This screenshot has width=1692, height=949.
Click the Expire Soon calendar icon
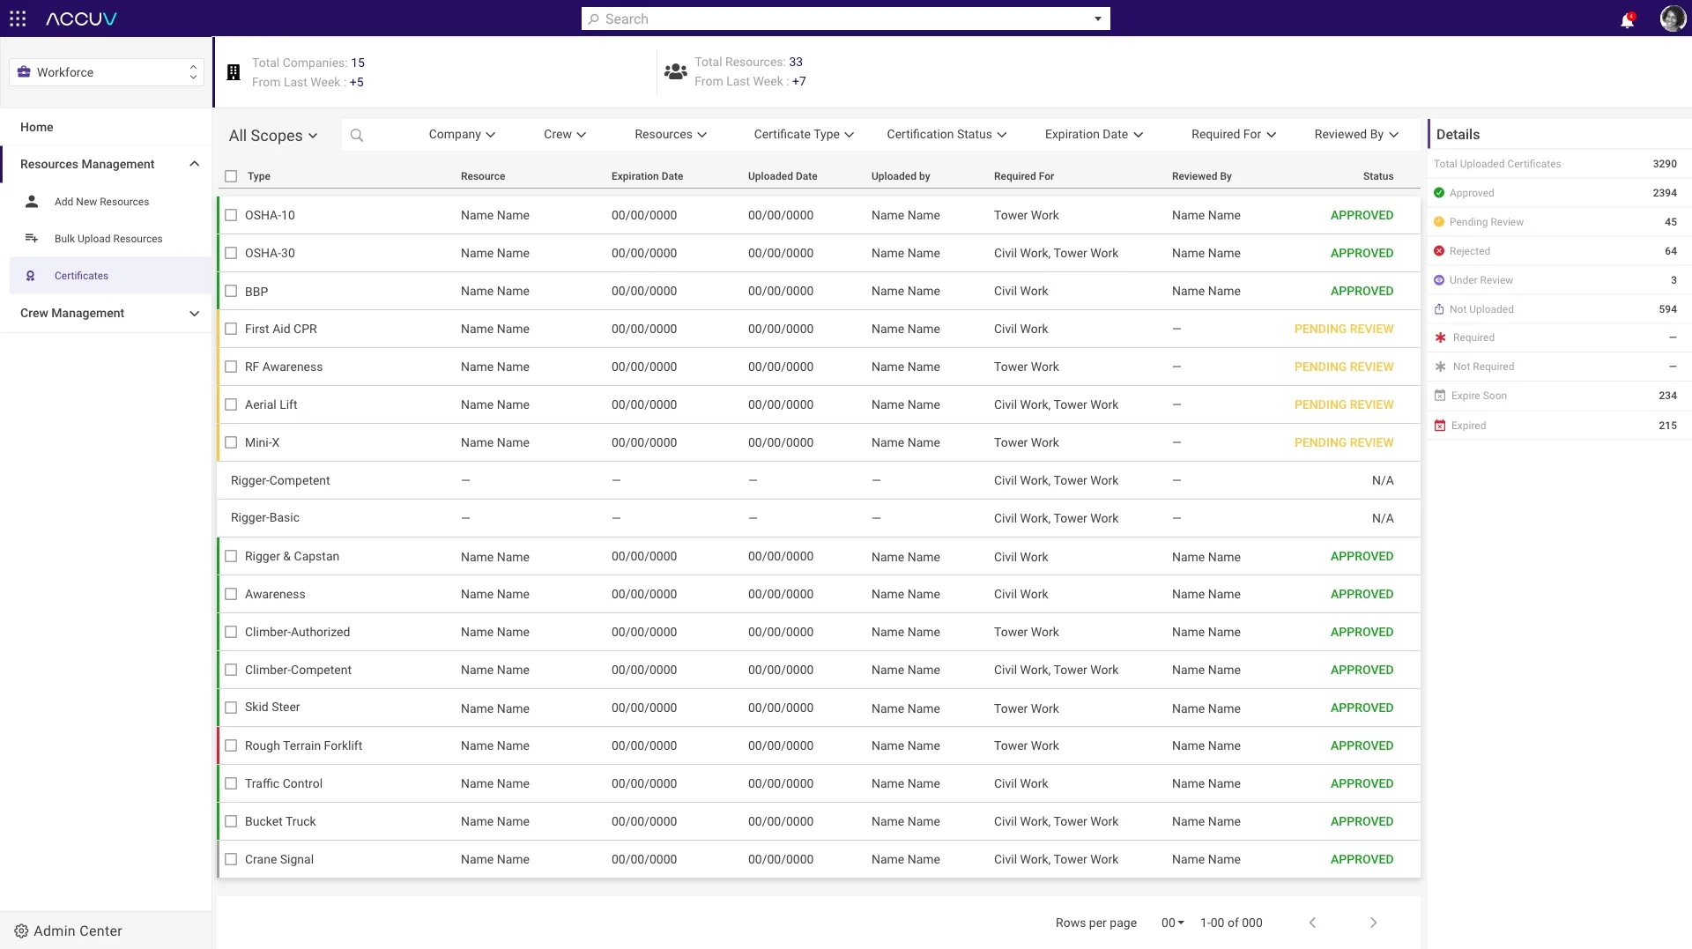click(1440, 396)
